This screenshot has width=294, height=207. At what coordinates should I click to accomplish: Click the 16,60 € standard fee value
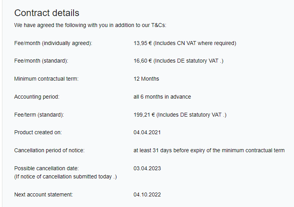pyautogui.click(x=179, y=61)
